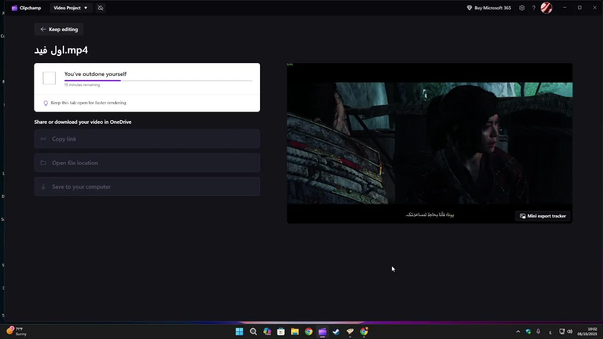Open the network tray icon
Image resolution: width=603 pixels, height=339 pixels.
562,331
